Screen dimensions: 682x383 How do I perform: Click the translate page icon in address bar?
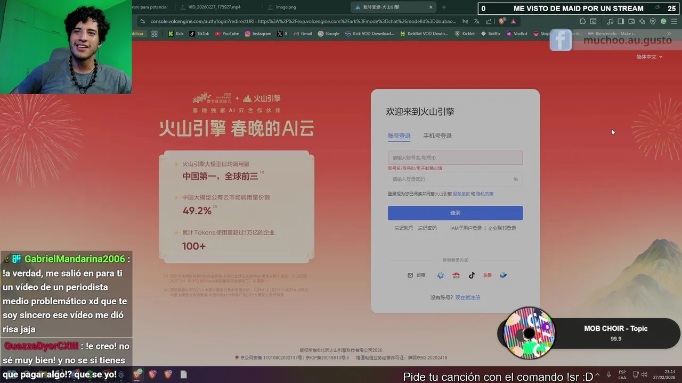477,21
